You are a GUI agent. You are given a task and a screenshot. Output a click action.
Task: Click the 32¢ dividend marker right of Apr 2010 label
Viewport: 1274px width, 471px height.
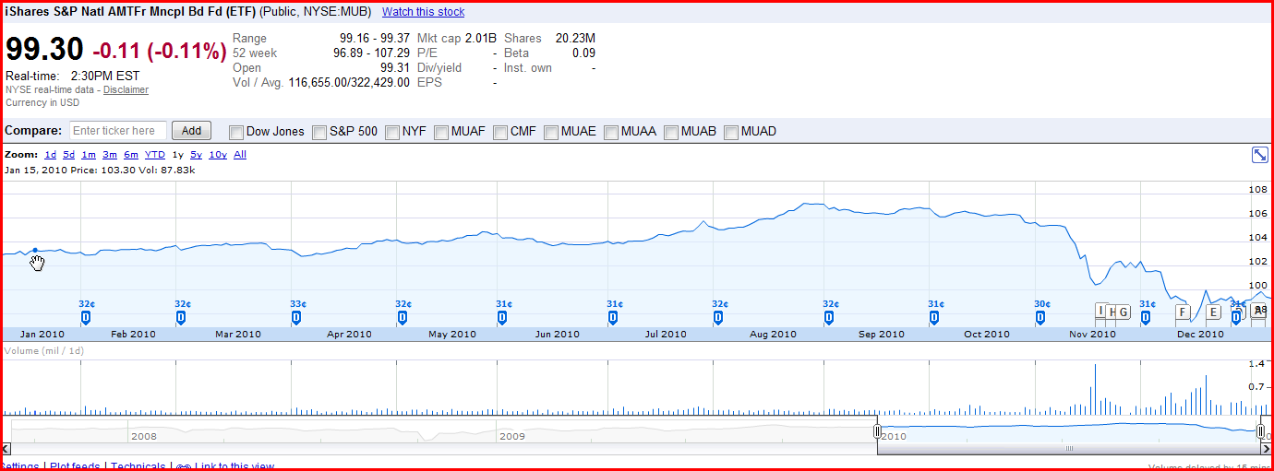point(403,317)
